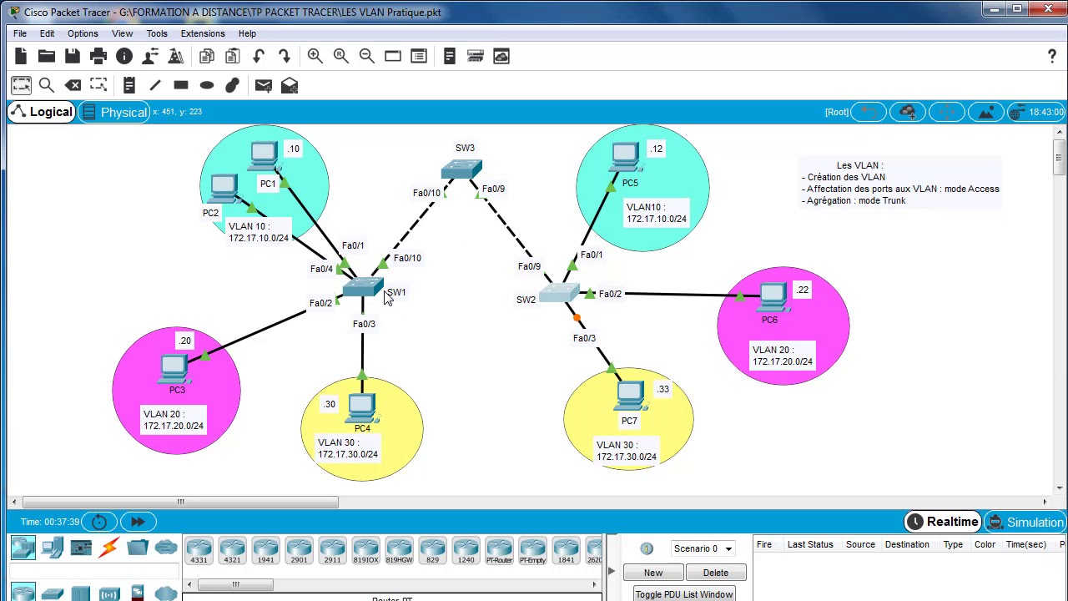Choose the Resize shape tool
The image size is (1068, 601).
pos(98,85)
